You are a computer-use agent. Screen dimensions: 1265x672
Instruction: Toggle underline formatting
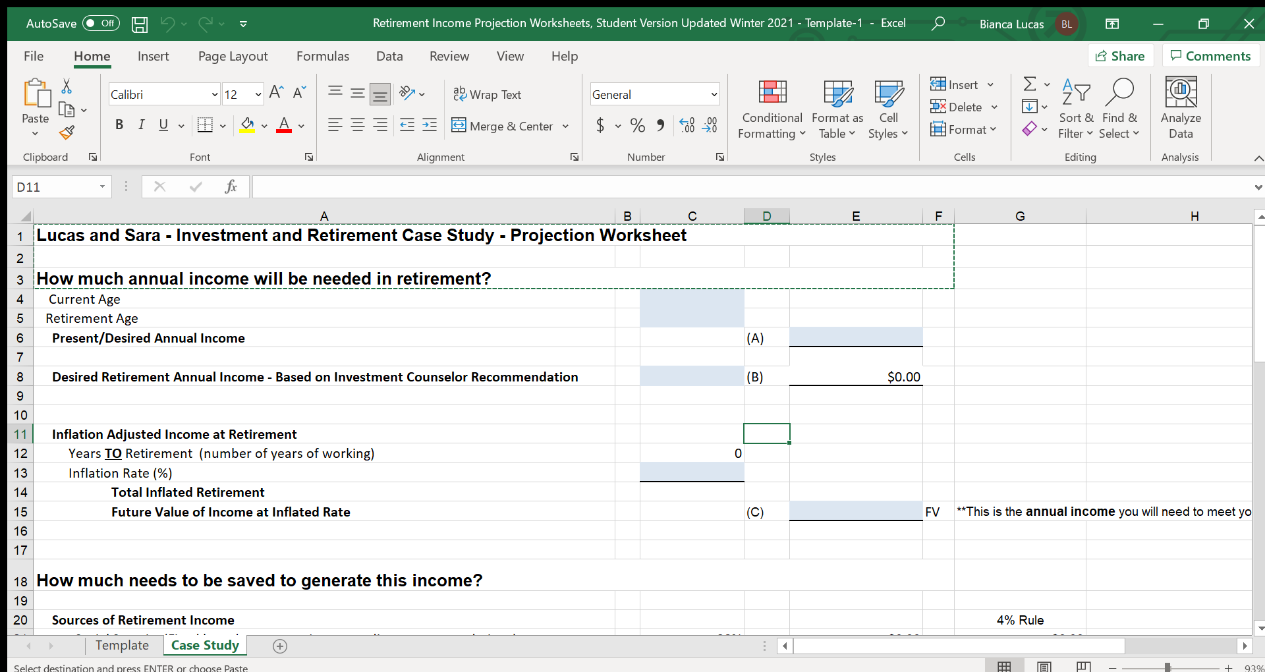pos(163,125)
